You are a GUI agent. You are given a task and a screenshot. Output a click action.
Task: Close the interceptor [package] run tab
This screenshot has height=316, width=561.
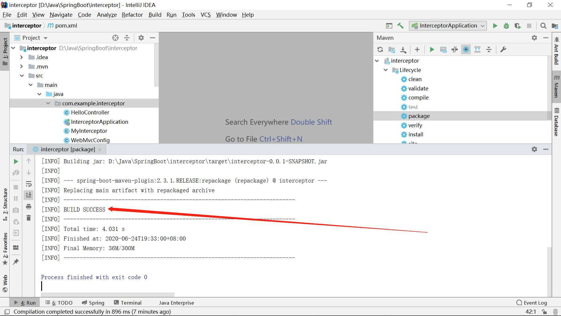[x=100, y=150]
